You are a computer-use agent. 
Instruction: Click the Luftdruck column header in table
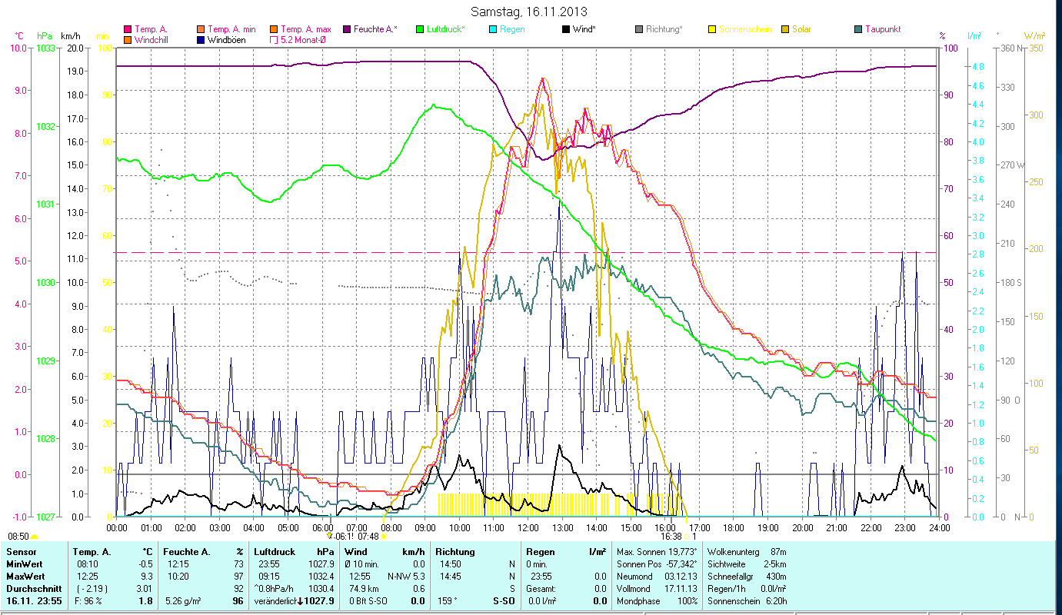(275, 551)
